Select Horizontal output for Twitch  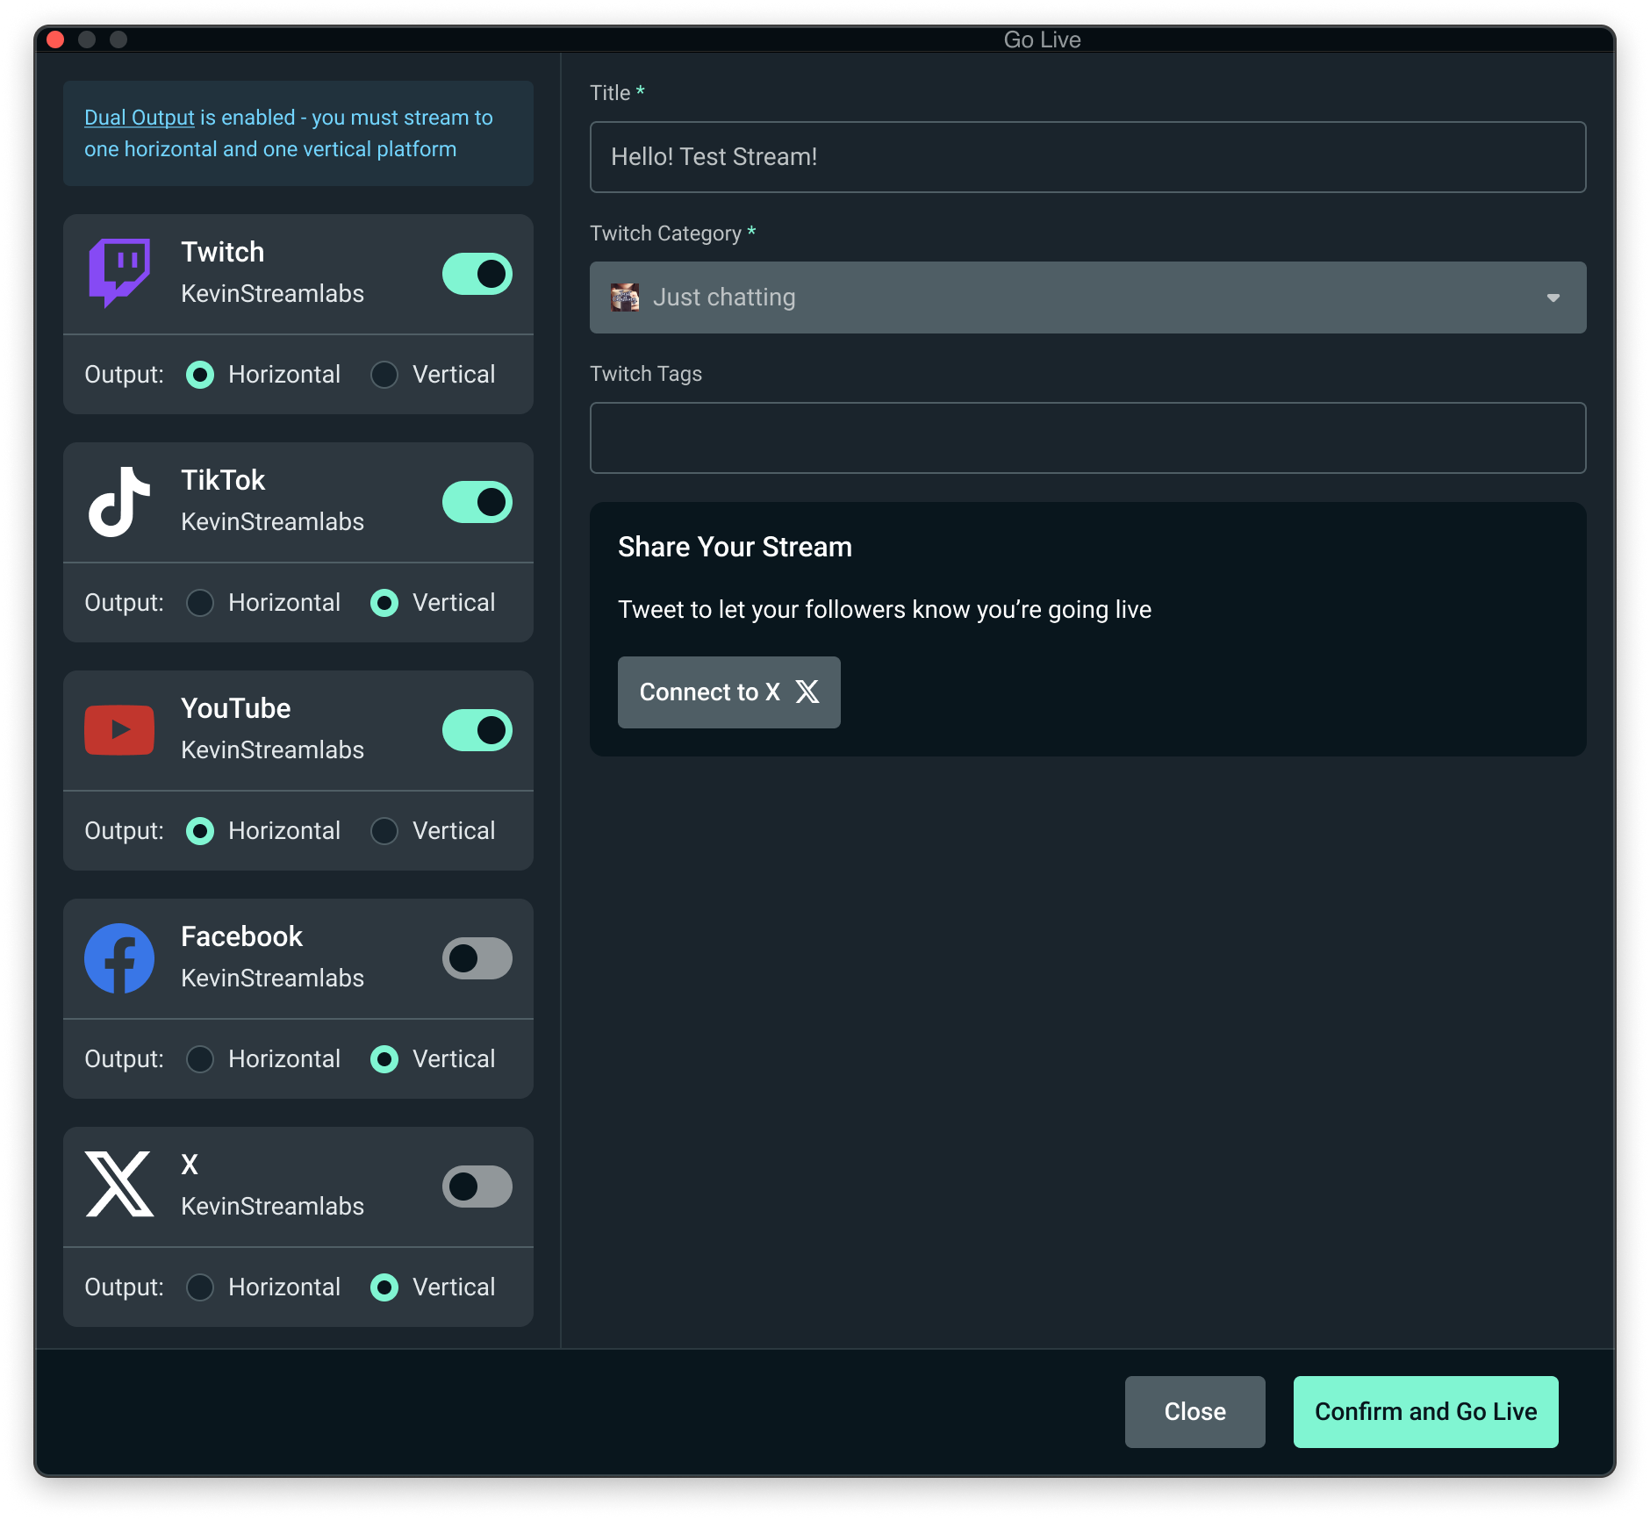click(200, 375)
